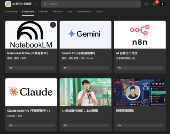Open the notifications bell icon
This screenshot has width=170, height=134.
click(154, 4)
